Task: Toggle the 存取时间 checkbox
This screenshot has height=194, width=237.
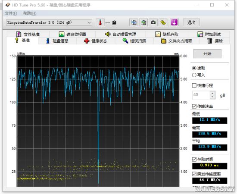Action: click(x=194, y=159)
